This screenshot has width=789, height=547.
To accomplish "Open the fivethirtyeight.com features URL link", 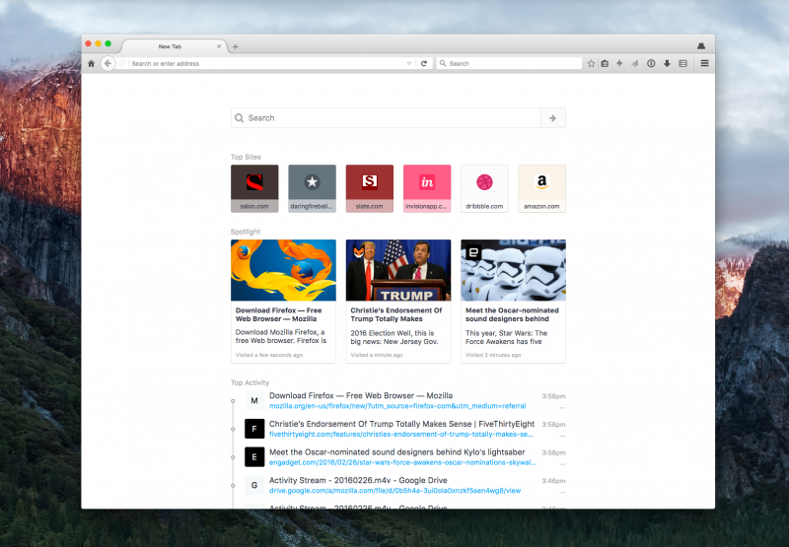I will (401, 434).
